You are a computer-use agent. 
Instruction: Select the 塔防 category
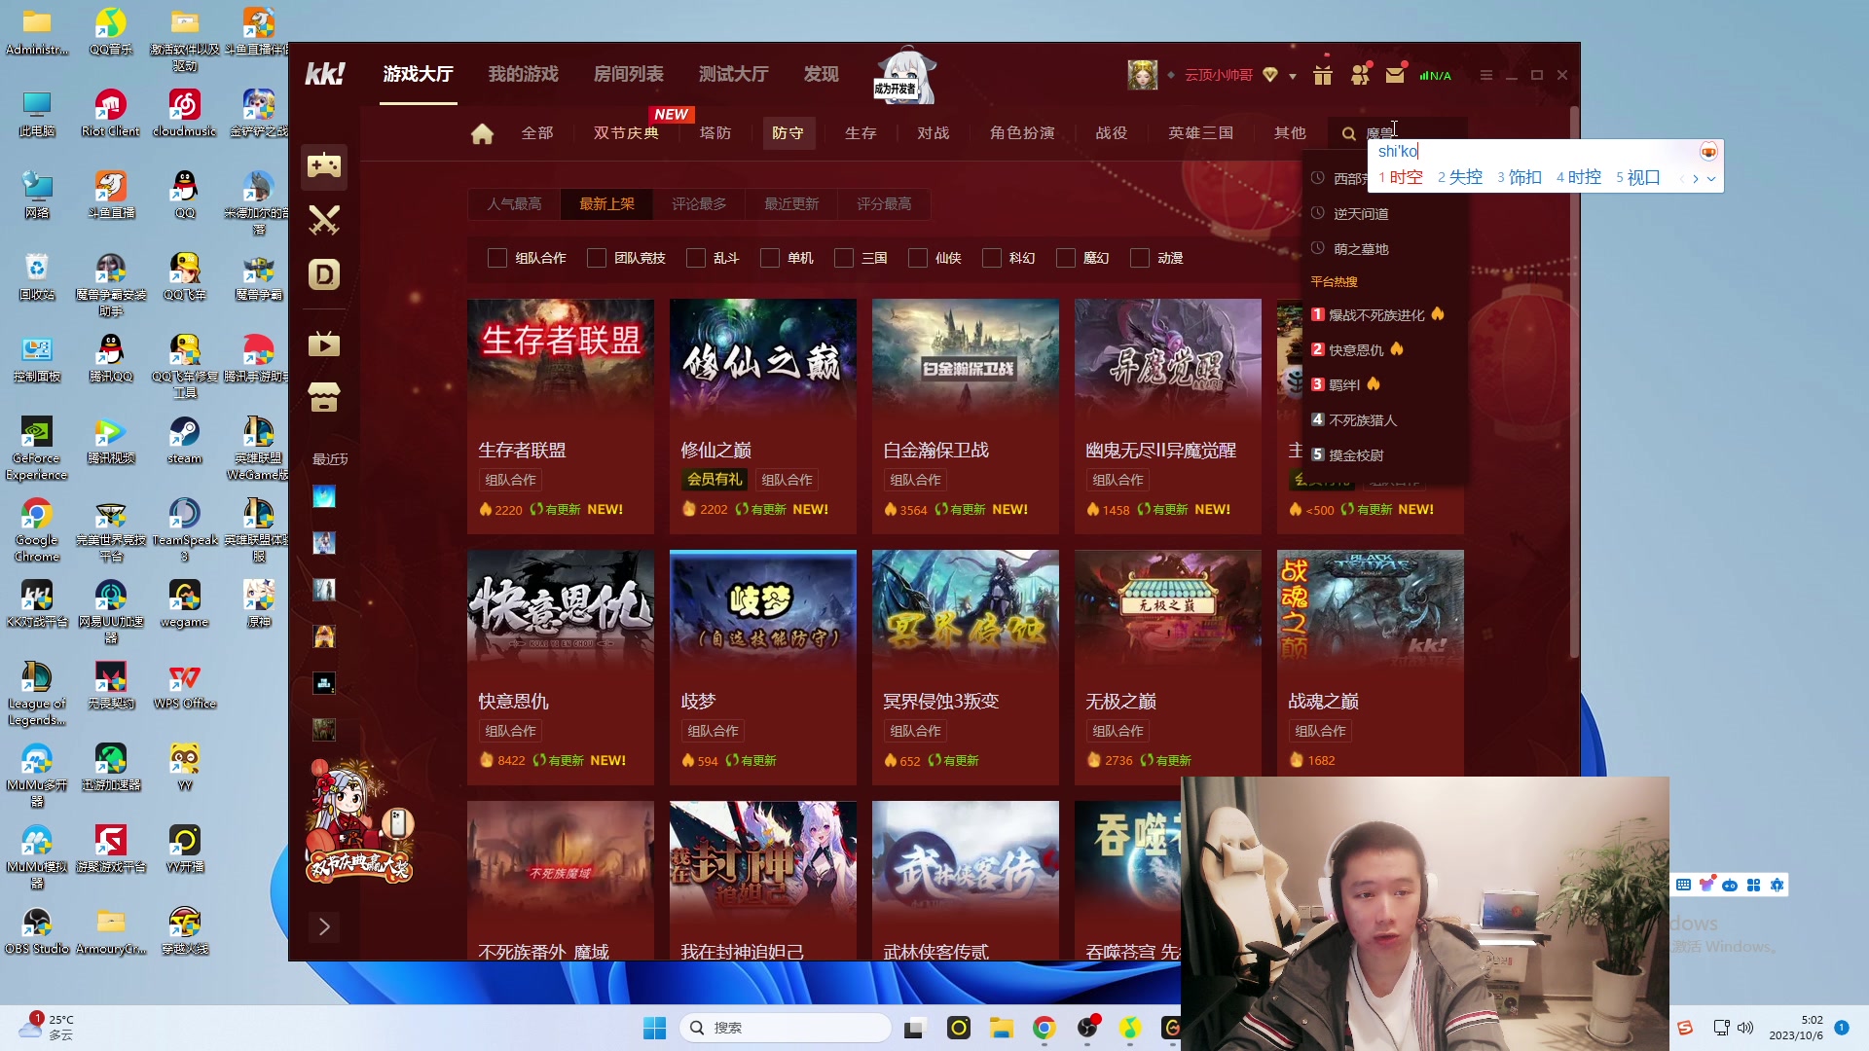click(715, 133)
